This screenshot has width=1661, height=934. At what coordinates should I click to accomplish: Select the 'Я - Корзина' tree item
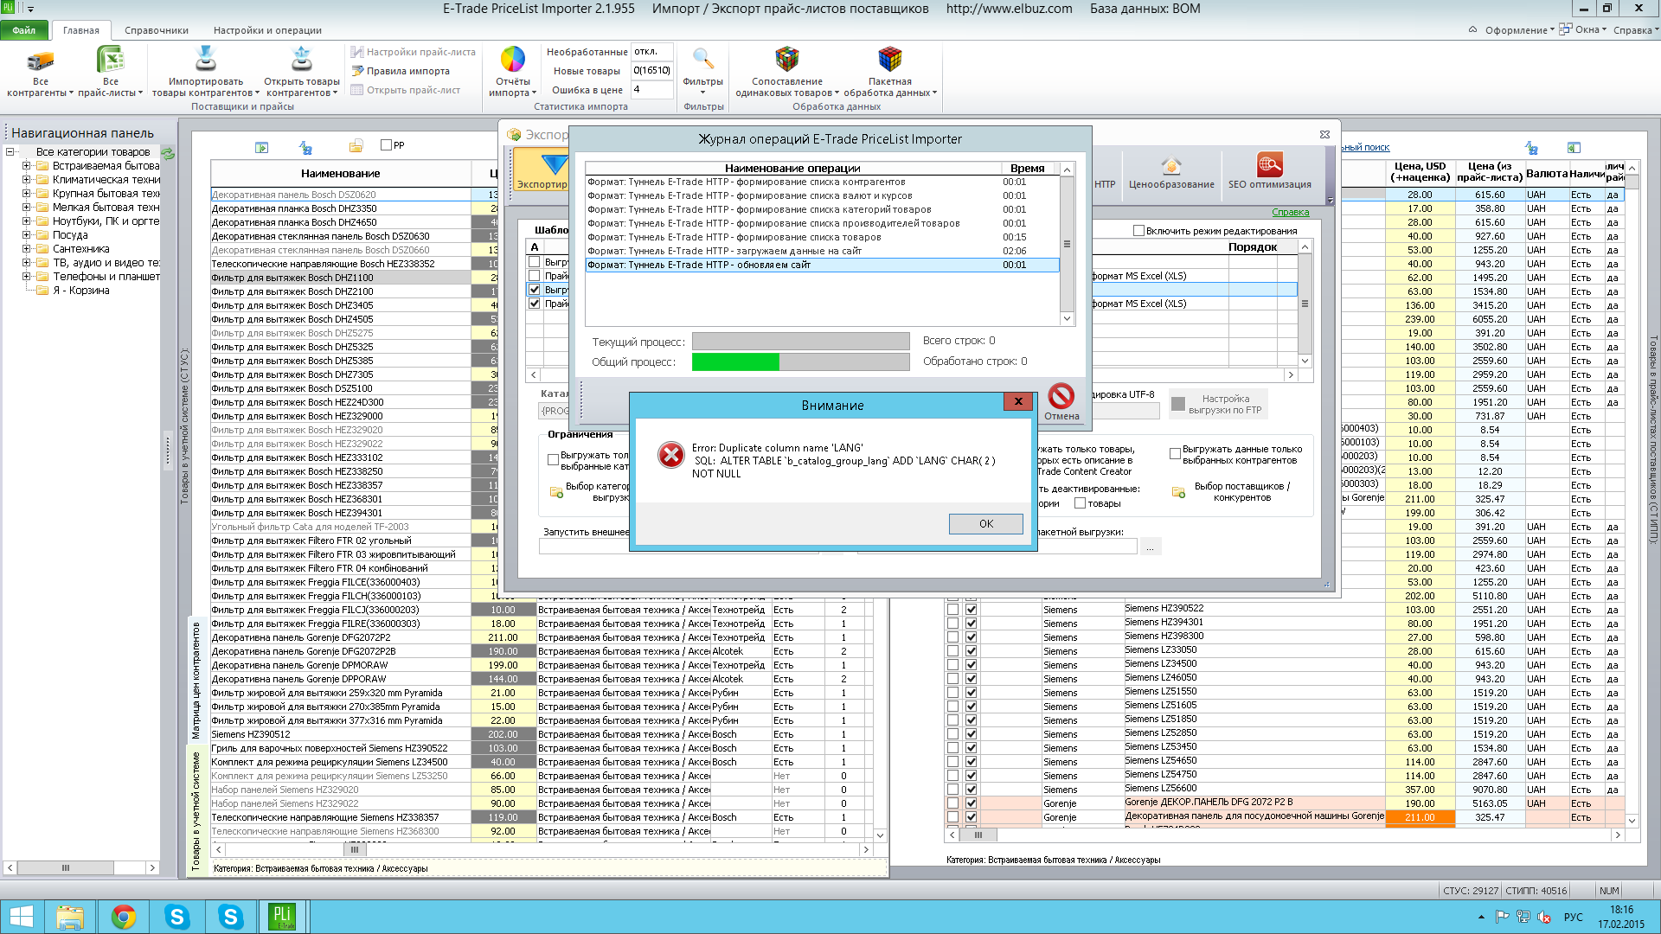(x=81, y=291)
